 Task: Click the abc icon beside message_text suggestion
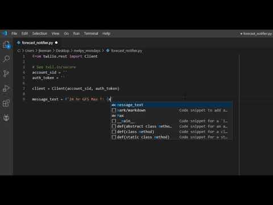click(114, 105)
